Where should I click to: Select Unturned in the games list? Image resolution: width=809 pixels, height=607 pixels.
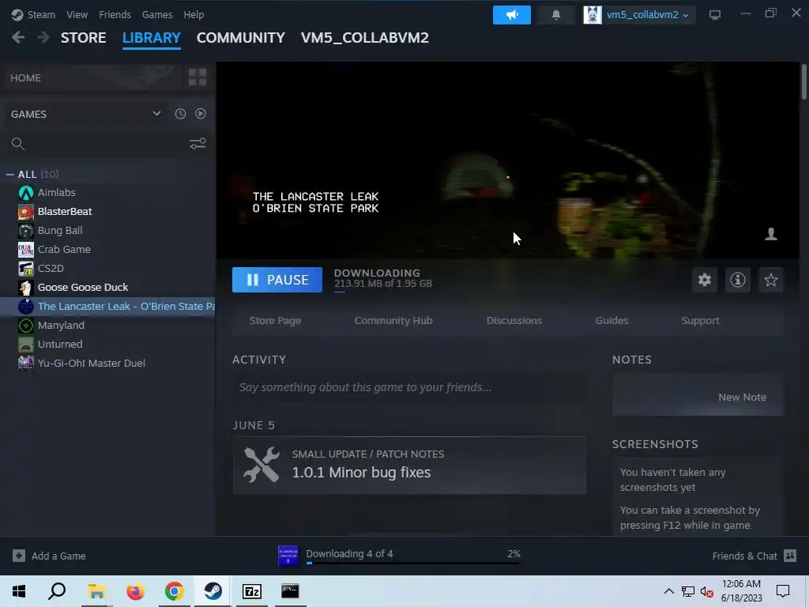point(60,345)
